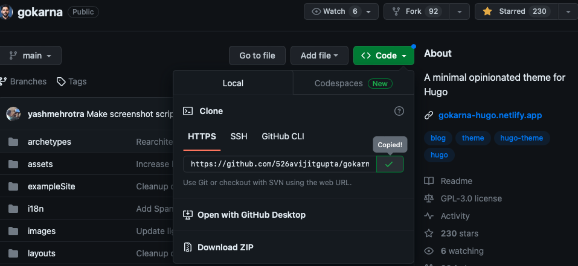Click the blog topic tag
578x266 pixels.
438,138
